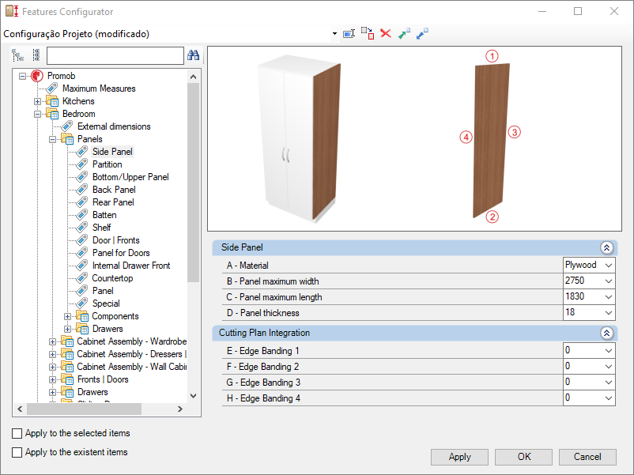Image resolution: width=634 pixels, height=475 pixels.
Task: Click the duplicate configuration icon with red square
Action: point(368,33)
